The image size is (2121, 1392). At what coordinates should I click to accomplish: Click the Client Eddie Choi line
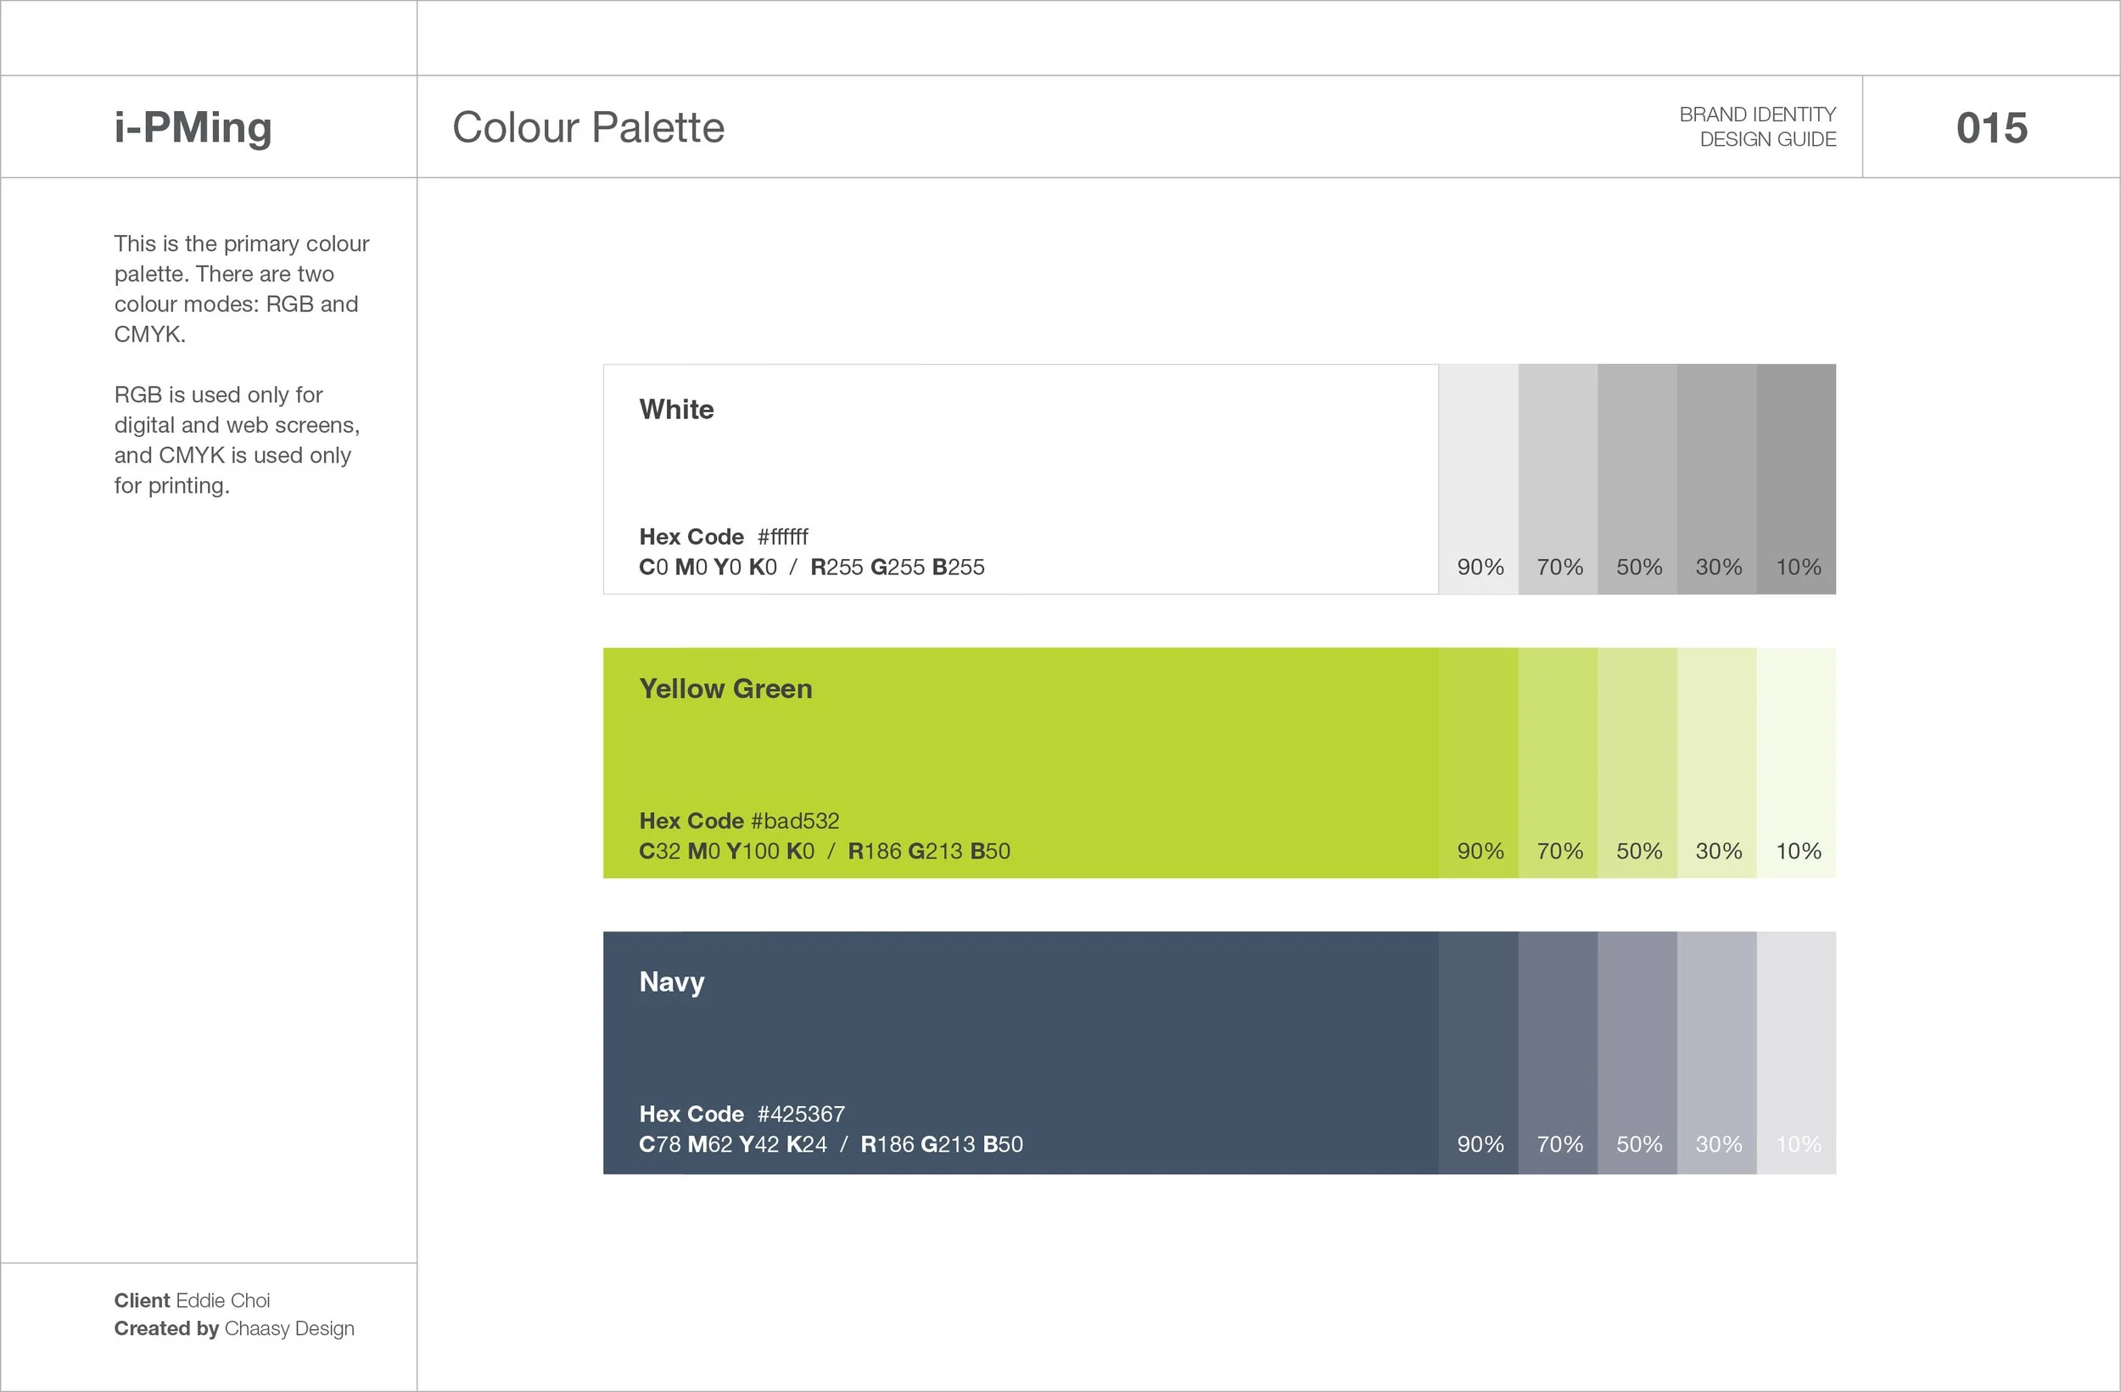pyautogui.click(x=192, y=1300)
